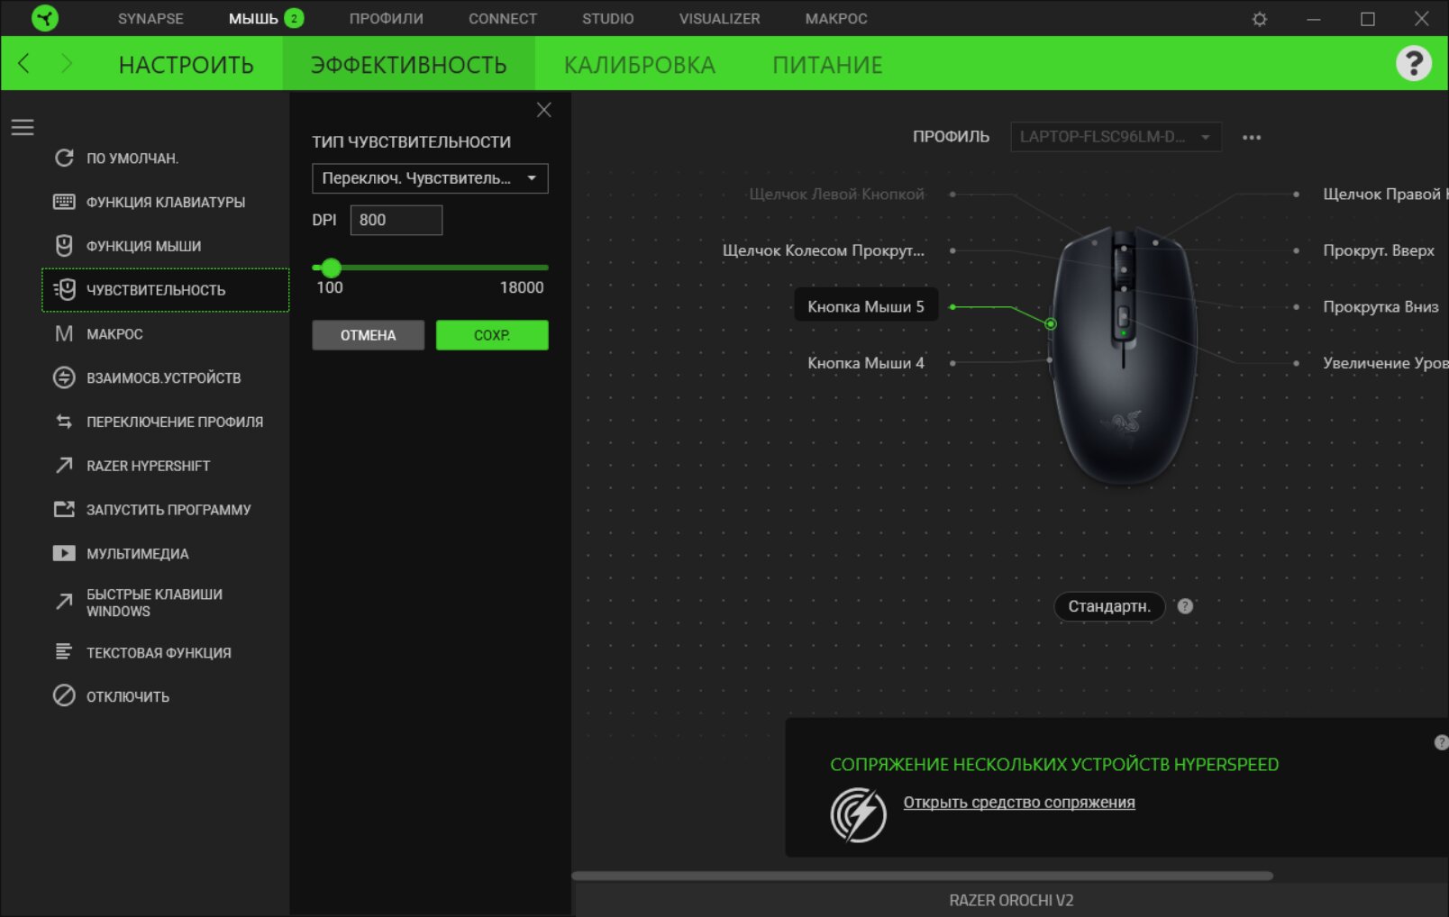Click the DPI value input field
Viewport: 1449px width, 917px height.
(396, 220)
